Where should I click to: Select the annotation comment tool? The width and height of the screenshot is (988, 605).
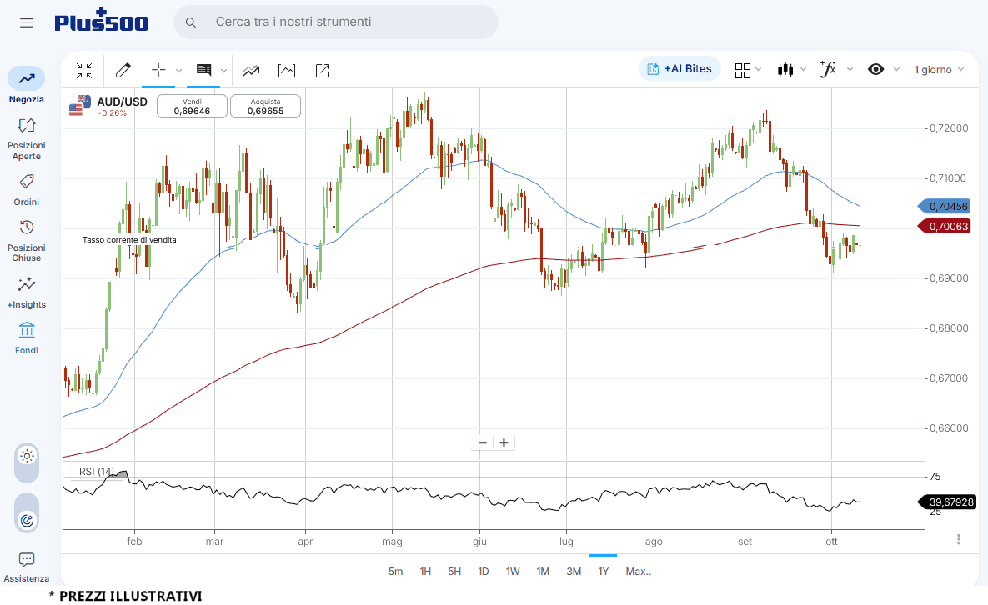click(203, 70)
